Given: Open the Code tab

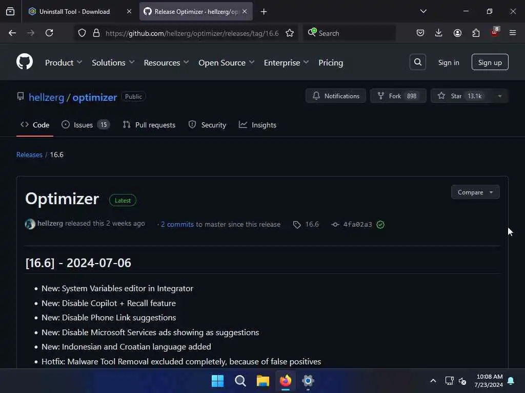Looking at the screenshot, I should click(35, 125).
